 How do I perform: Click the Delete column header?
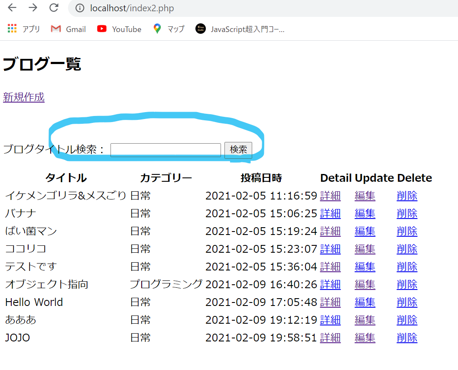415,178
